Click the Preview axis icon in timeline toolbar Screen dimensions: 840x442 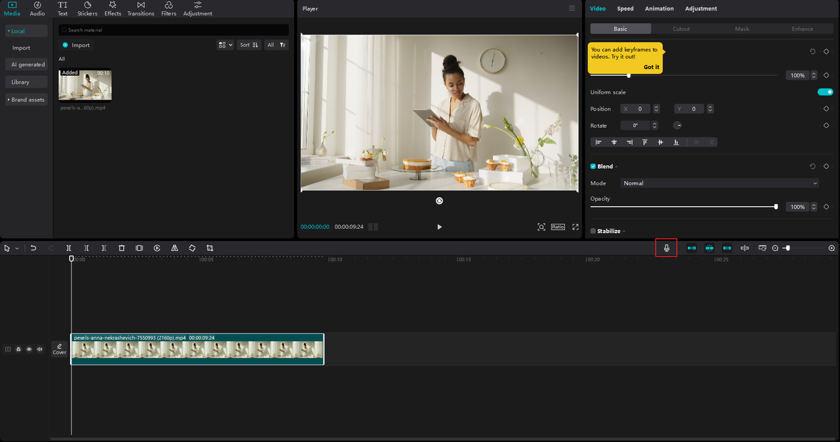pyautogui.click(x=745, y=248)
